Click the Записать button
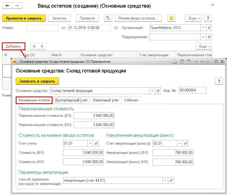 tap(59, 18)
